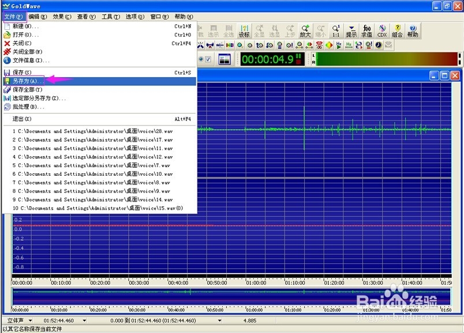This screenshot has width=464, height=333.
Task: Expand the 立体声 channel dropdown in status bar
Action: [x=31, y=320]
